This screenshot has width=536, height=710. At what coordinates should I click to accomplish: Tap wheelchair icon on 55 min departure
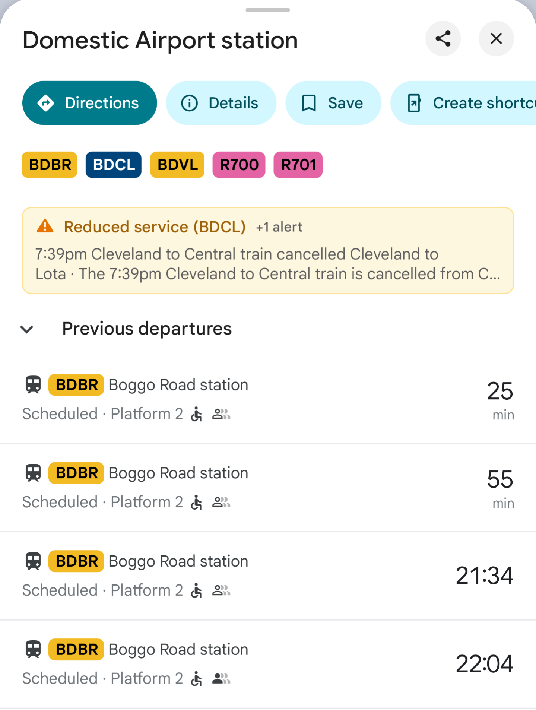coord(196,503)
